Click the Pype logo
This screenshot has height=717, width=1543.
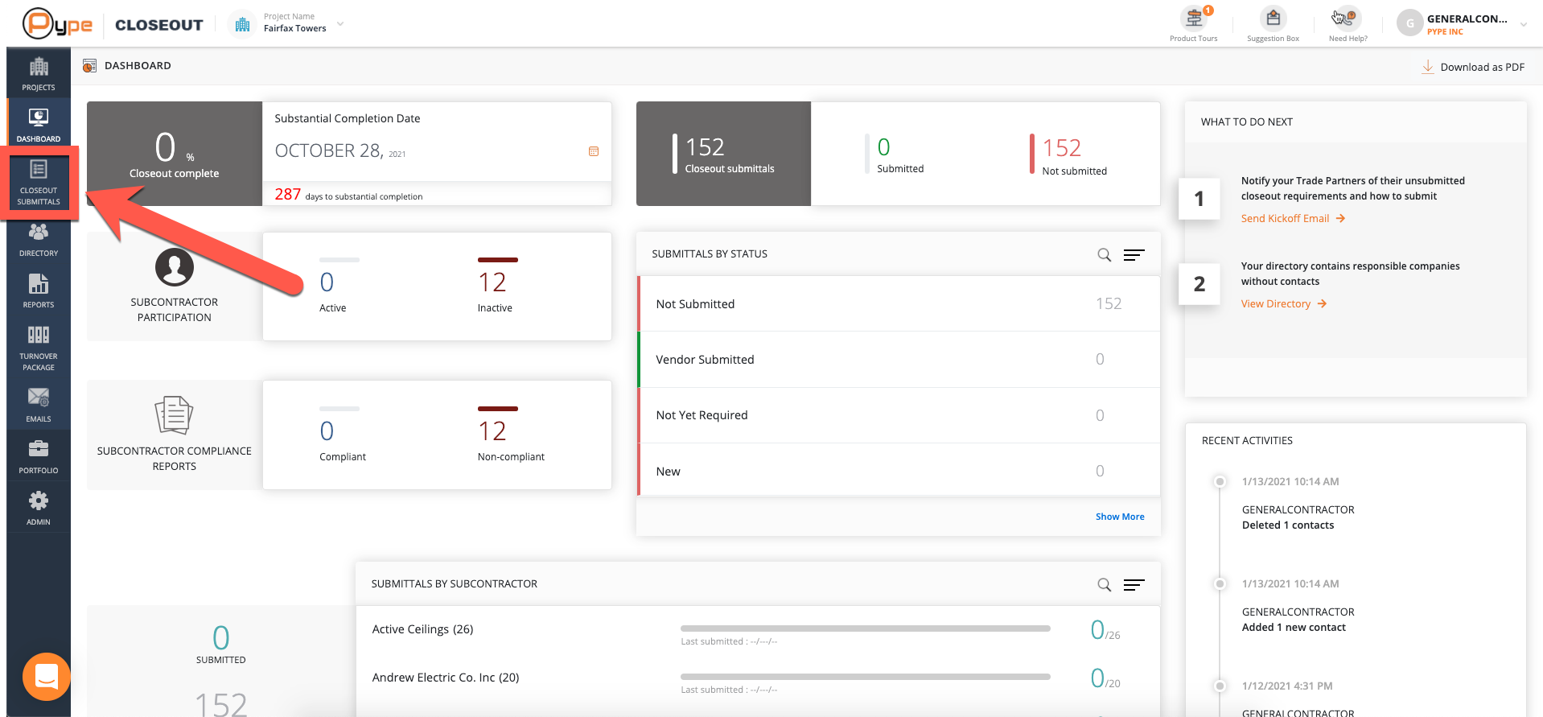coord(57,24)
